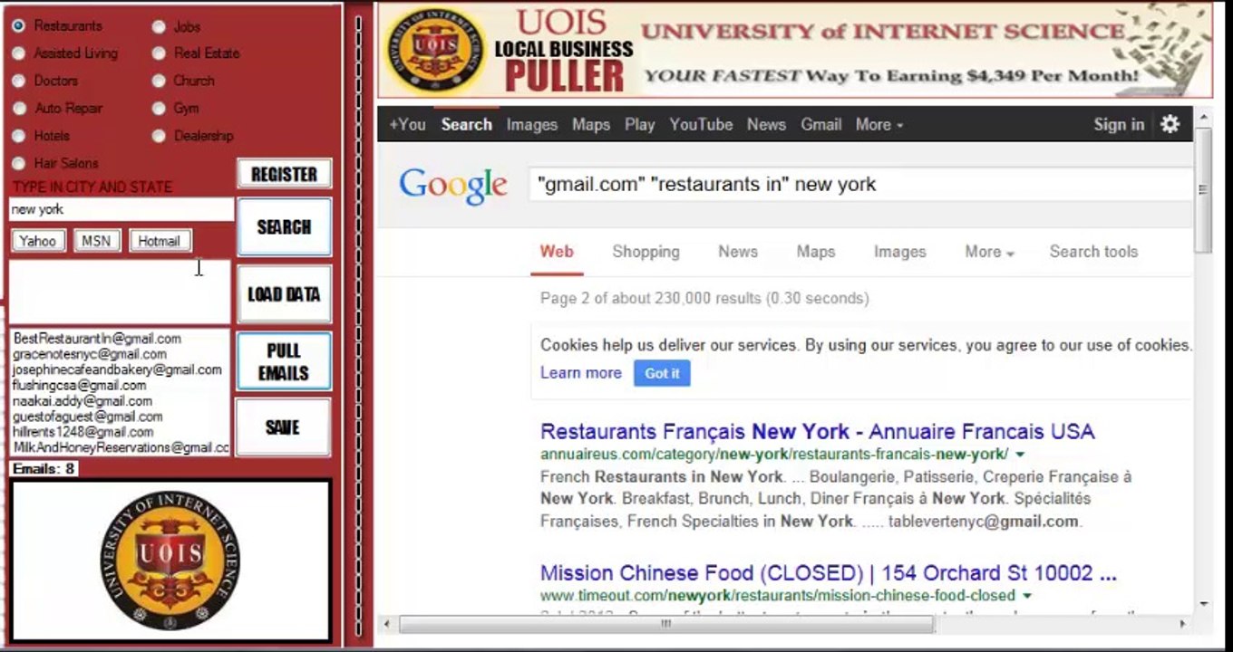Focus the city and state input field
Screen dimensions: 1233x652
121,209
